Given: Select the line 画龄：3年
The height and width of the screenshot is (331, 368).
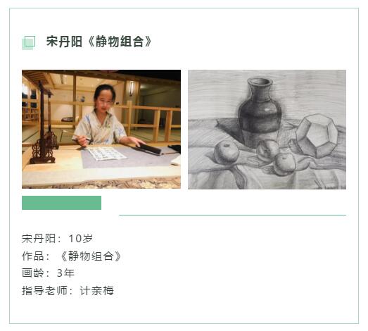Looking at the screenshot, I should tap(48, 273).
